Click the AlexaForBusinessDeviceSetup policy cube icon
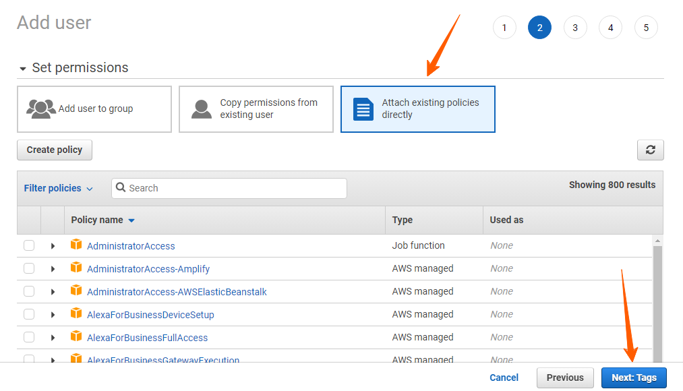Image resolution: width=683 pixels, height=391 pixels. pos(76,313)
